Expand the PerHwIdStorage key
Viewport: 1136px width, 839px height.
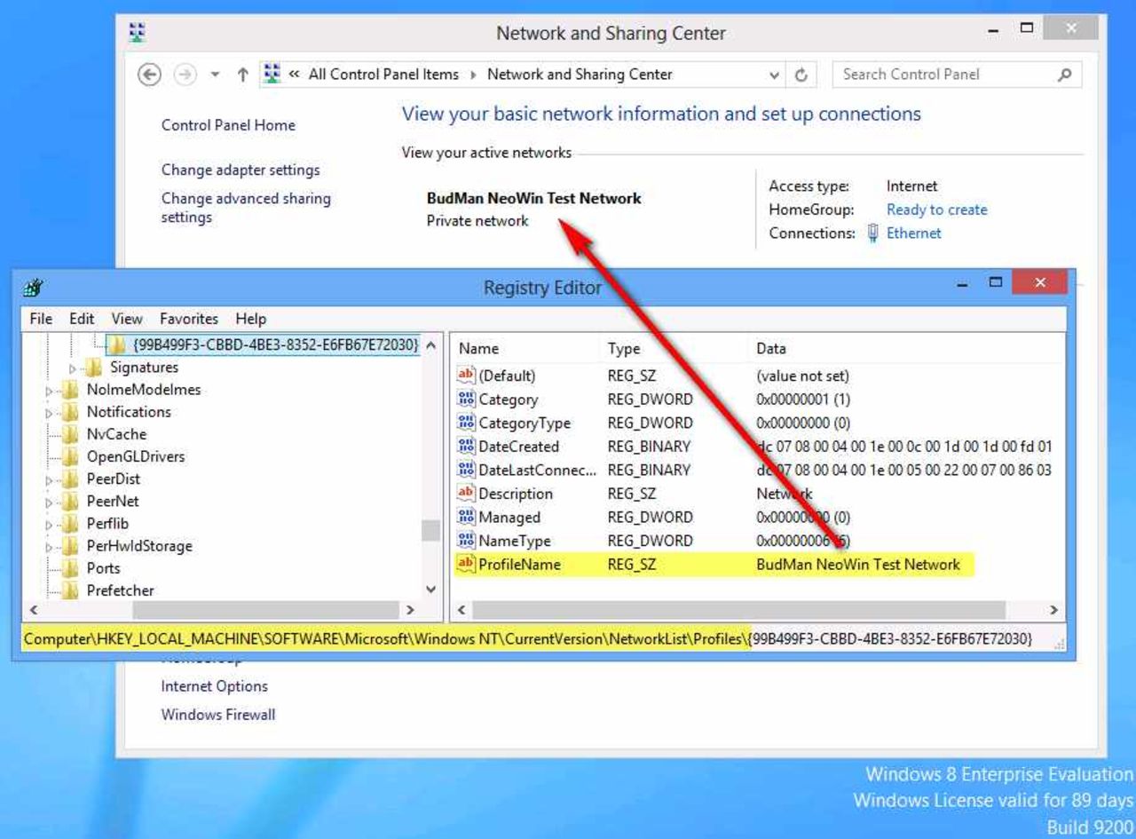[x=50, y=546]
